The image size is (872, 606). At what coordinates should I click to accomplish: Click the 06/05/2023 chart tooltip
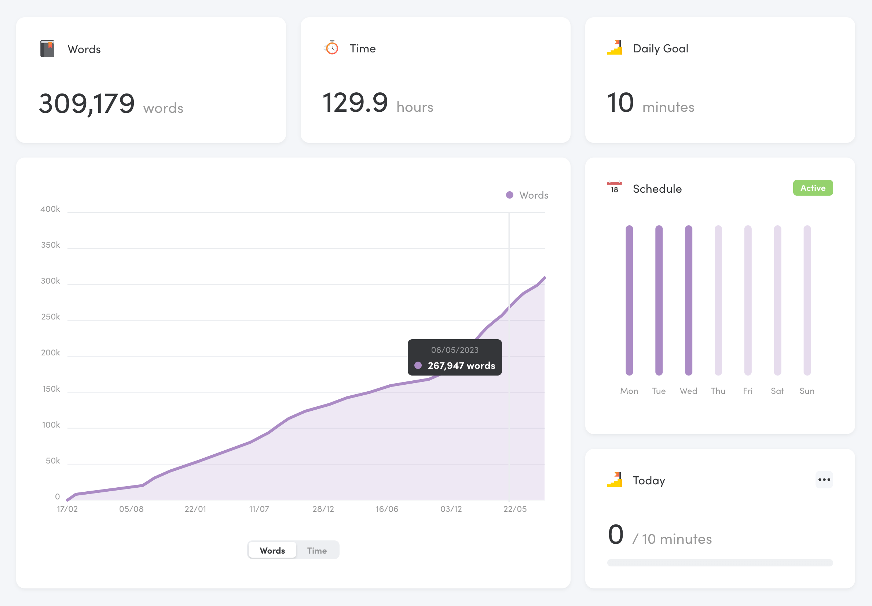tap(455, 358)
